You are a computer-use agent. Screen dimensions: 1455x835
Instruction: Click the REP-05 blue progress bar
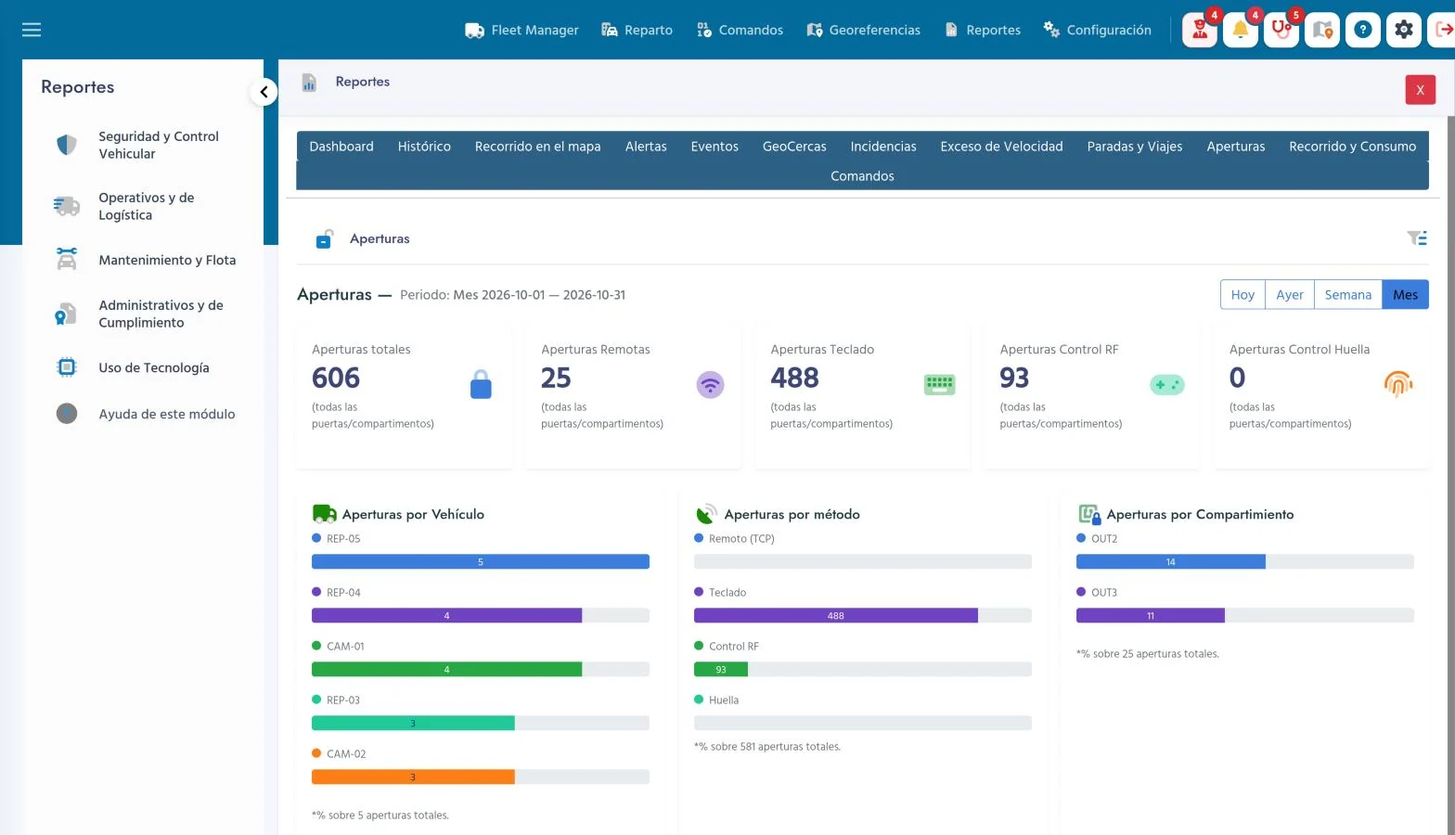[x=481, y=562]
